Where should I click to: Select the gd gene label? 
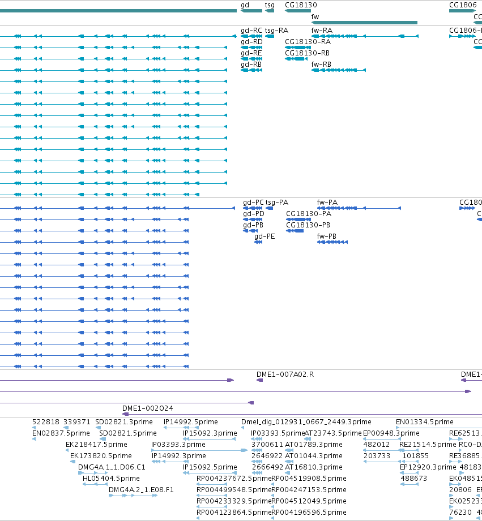pos(245,5)
